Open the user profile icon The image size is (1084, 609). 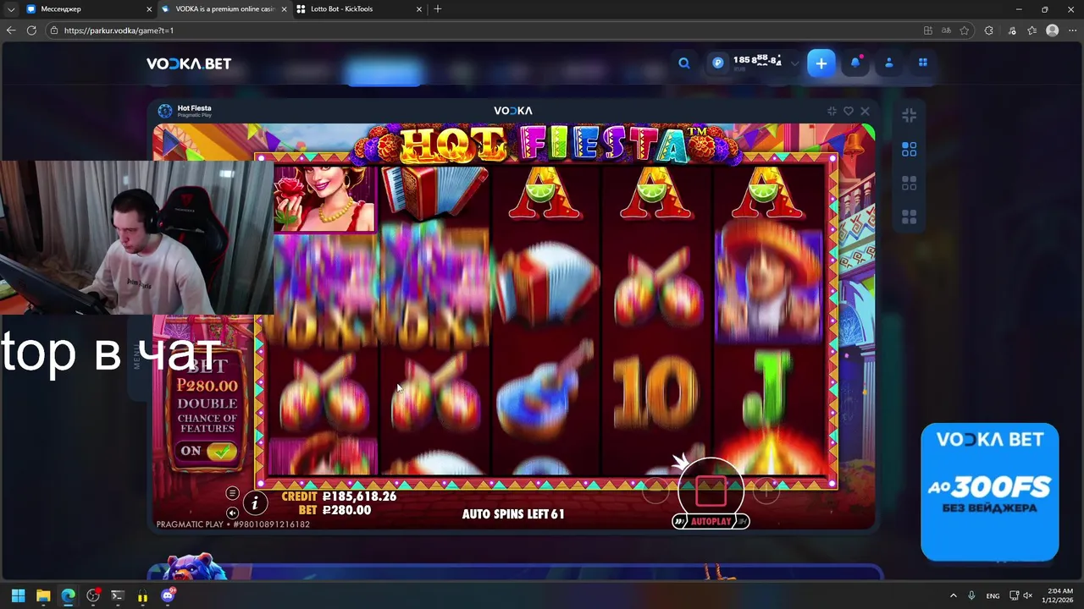pos(889,63)
